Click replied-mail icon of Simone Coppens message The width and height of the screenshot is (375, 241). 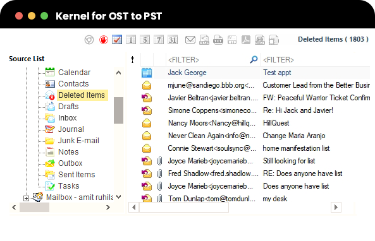[147, 110]
